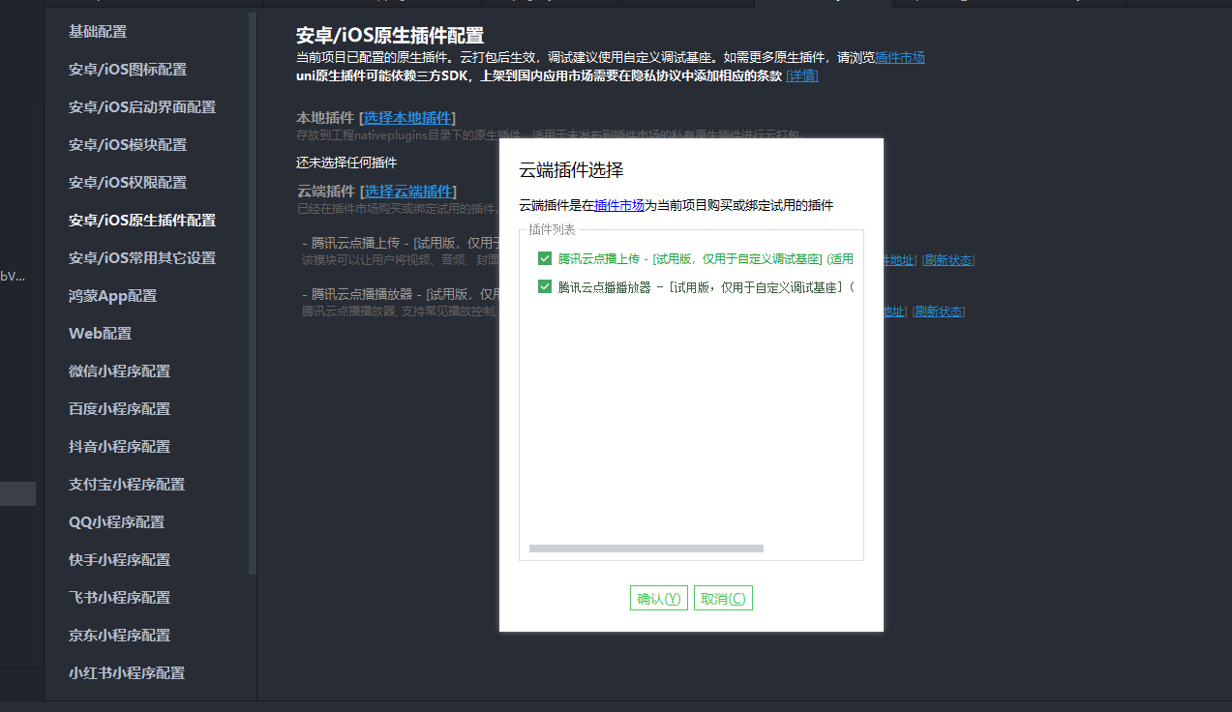This screenshot has height=712, width=1232.
Task: Open QQ小程序配置 section
Action: pos(117,522)
